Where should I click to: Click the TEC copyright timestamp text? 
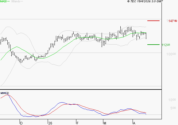(145, 1)
